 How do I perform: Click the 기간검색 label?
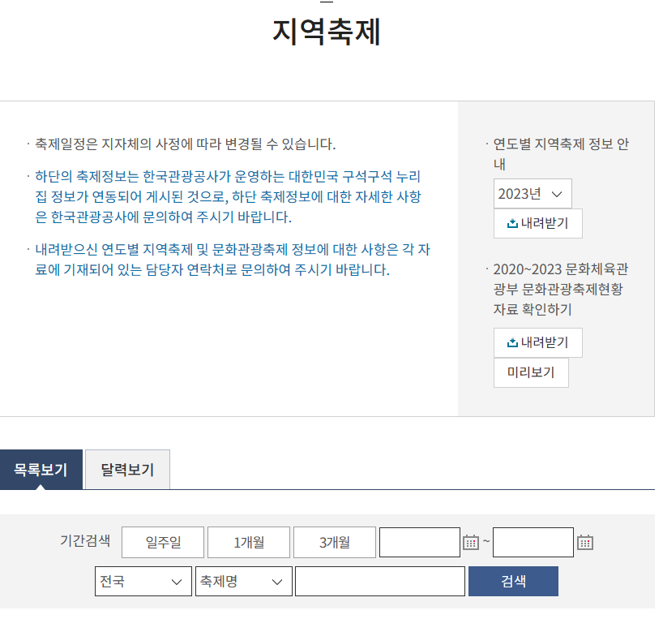coord(85,541)
